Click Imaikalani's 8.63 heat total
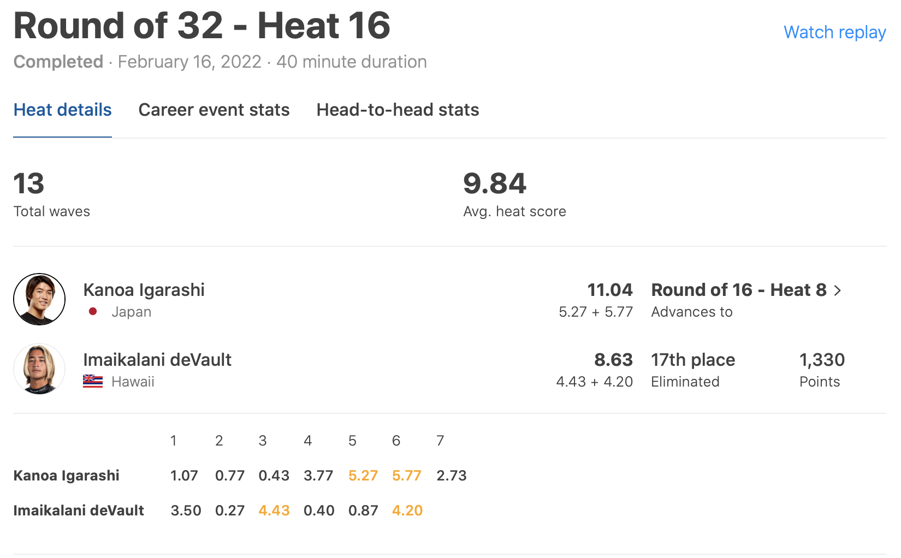 613,360
